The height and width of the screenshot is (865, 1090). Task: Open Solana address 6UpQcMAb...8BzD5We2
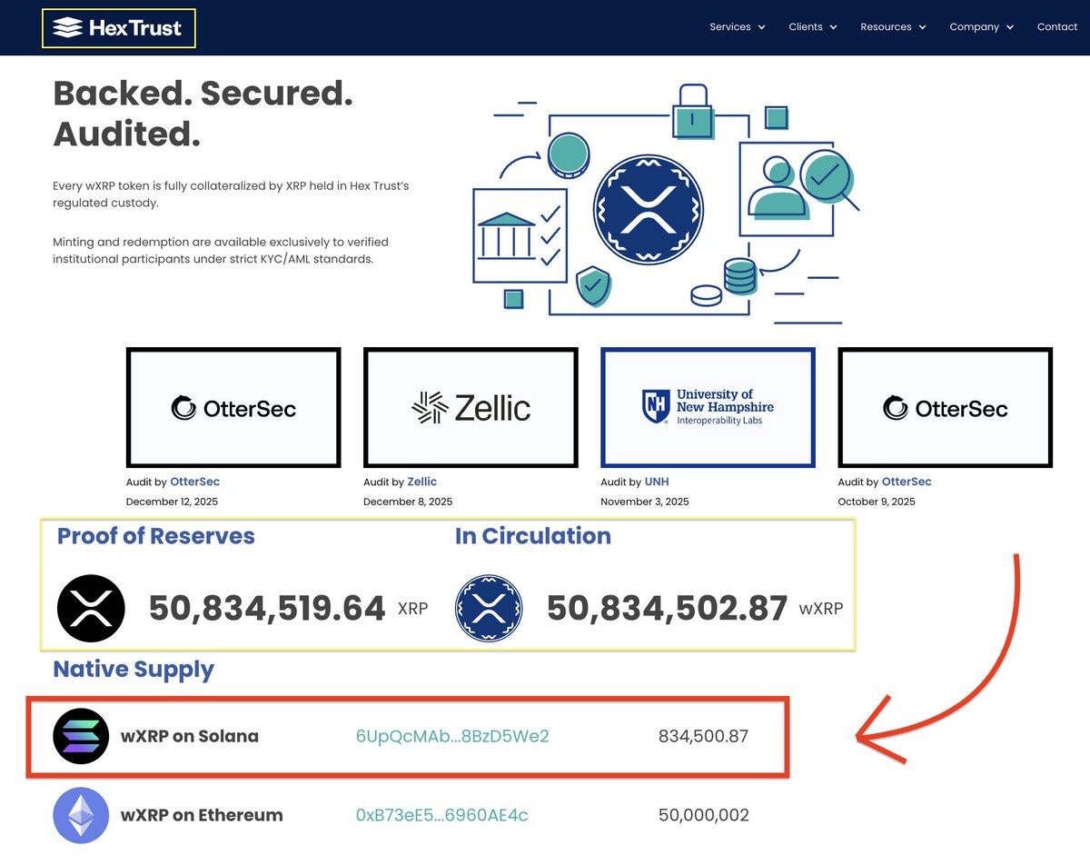pos(452,736)
